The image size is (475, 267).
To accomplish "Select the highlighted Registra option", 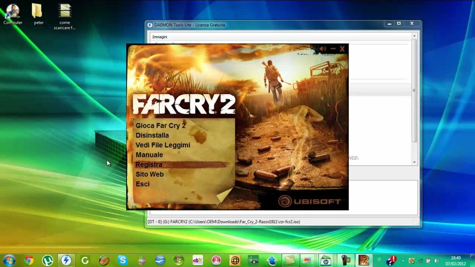I will pos(149,165).
